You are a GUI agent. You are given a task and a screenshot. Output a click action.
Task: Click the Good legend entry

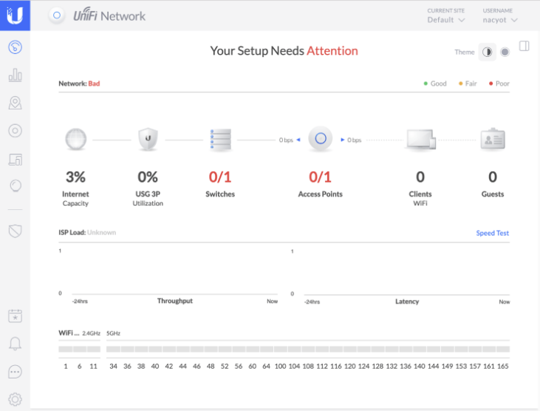click(x=435, y=84)
